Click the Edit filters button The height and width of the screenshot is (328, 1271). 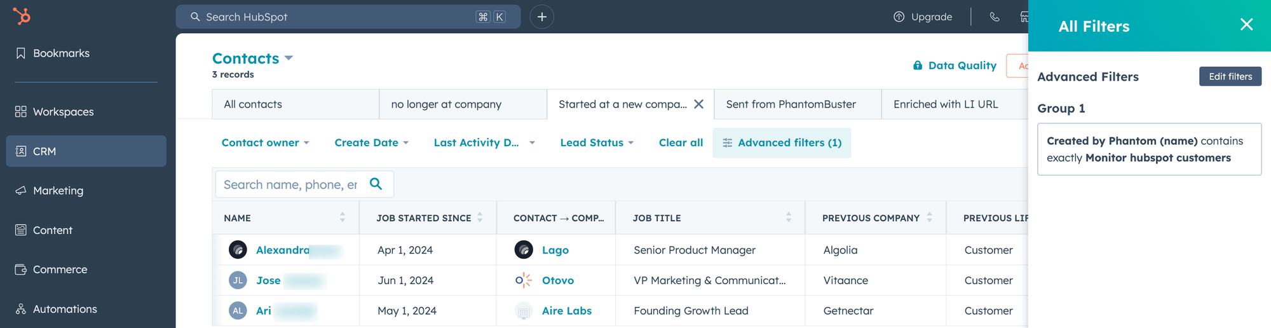[1230, 76]
